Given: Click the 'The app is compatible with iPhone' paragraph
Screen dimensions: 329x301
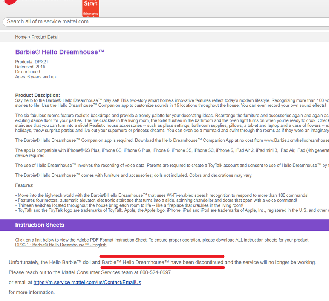Looking at the screenshot, I should tap(172, 153).
